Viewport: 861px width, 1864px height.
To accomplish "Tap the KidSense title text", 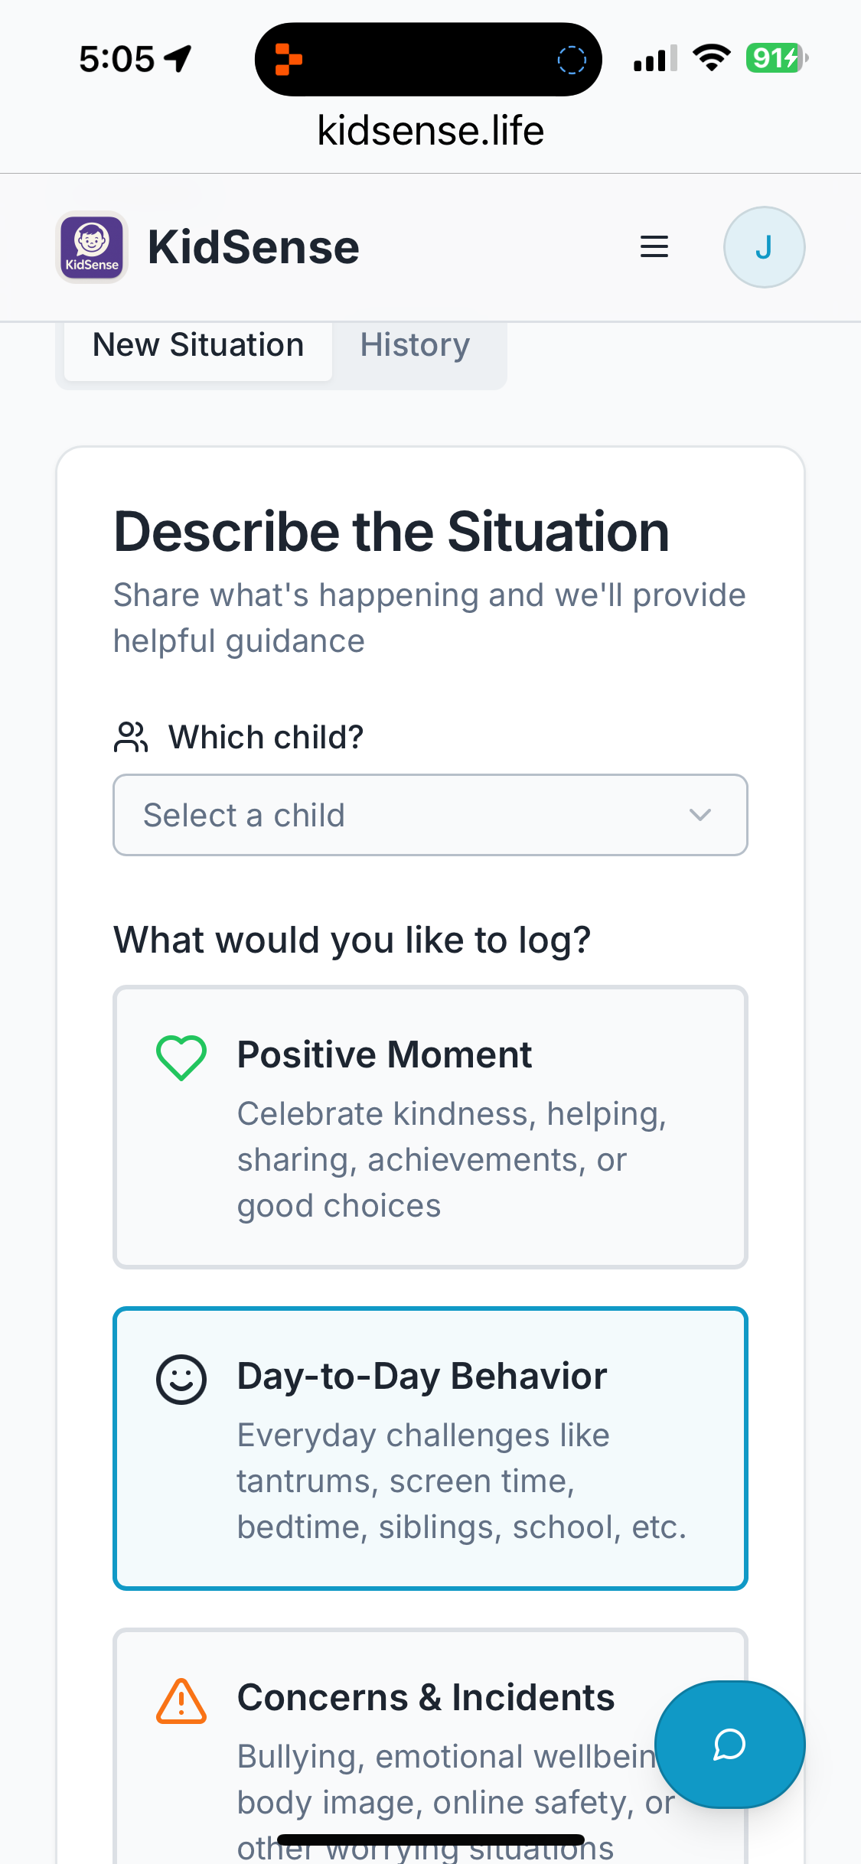I will pos(253,247).
